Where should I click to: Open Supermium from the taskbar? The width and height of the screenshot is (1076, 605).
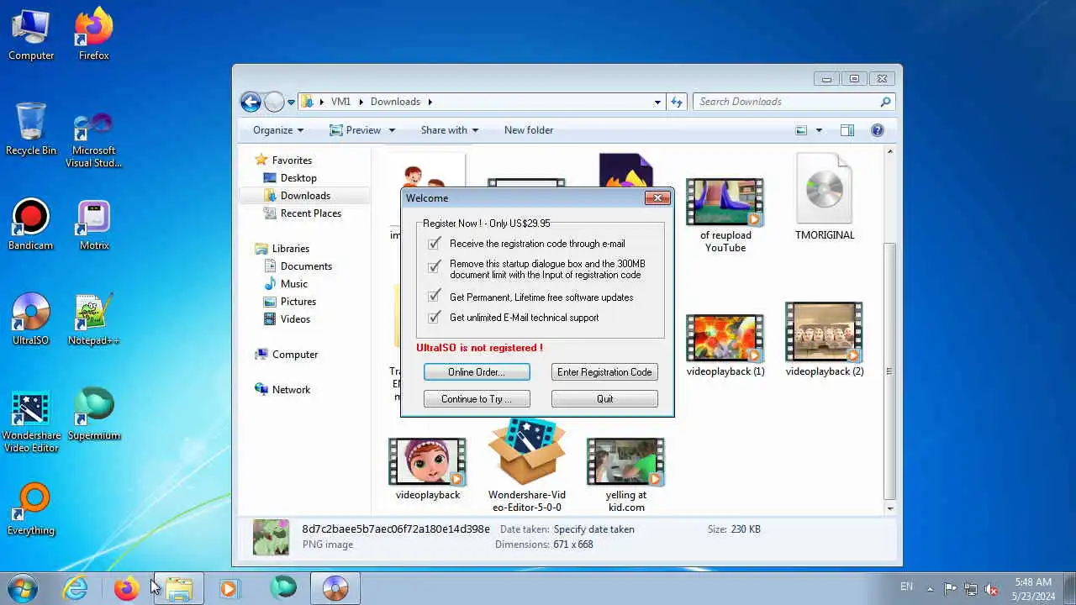click(x=283, y=588)
